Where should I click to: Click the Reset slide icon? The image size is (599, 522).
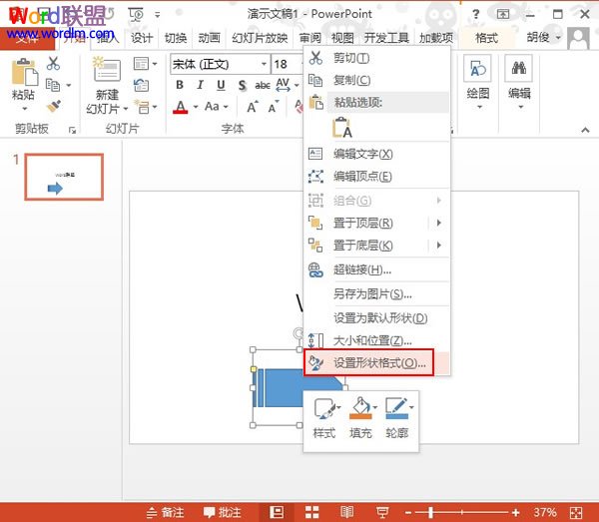coord(142,85)
